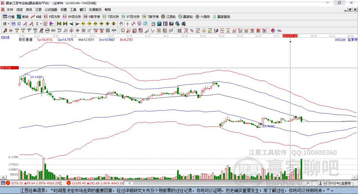Click the floppy disk save icon
Screen dimensions: 358x194
(171, 23)
